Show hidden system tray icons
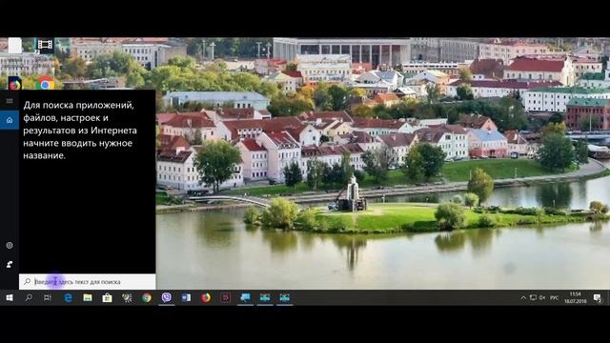This screenshot has width=610, height=343. [523, 298]
